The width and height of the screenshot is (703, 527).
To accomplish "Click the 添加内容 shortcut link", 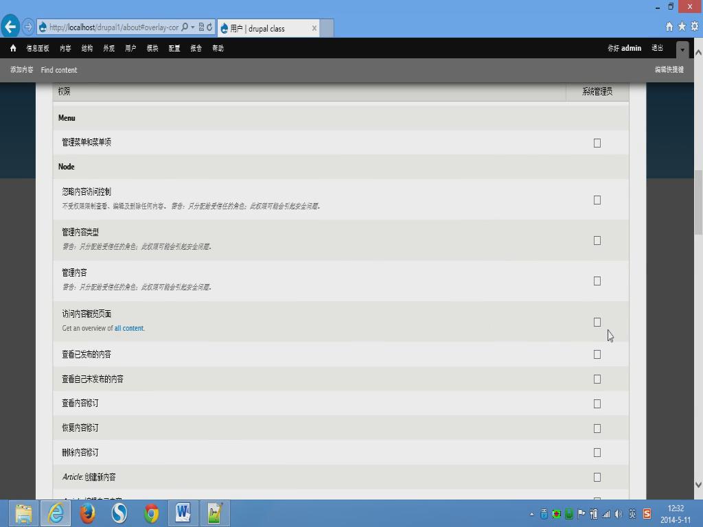I will [21, 69].
